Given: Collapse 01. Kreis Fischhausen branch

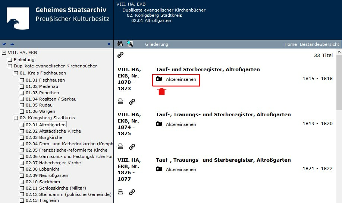Looking at the screenshot, I should (16, 73).
